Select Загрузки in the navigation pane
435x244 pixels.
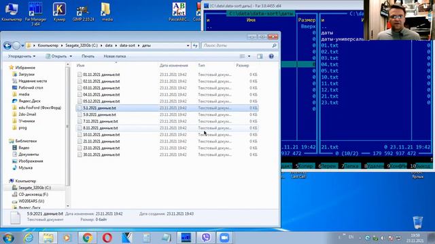coord(27,74)
